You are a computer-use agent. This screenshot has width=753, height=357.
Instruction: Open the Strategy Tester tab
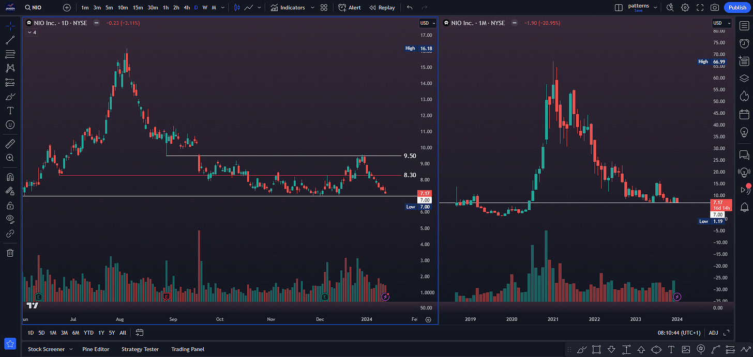tap(140, 349)
